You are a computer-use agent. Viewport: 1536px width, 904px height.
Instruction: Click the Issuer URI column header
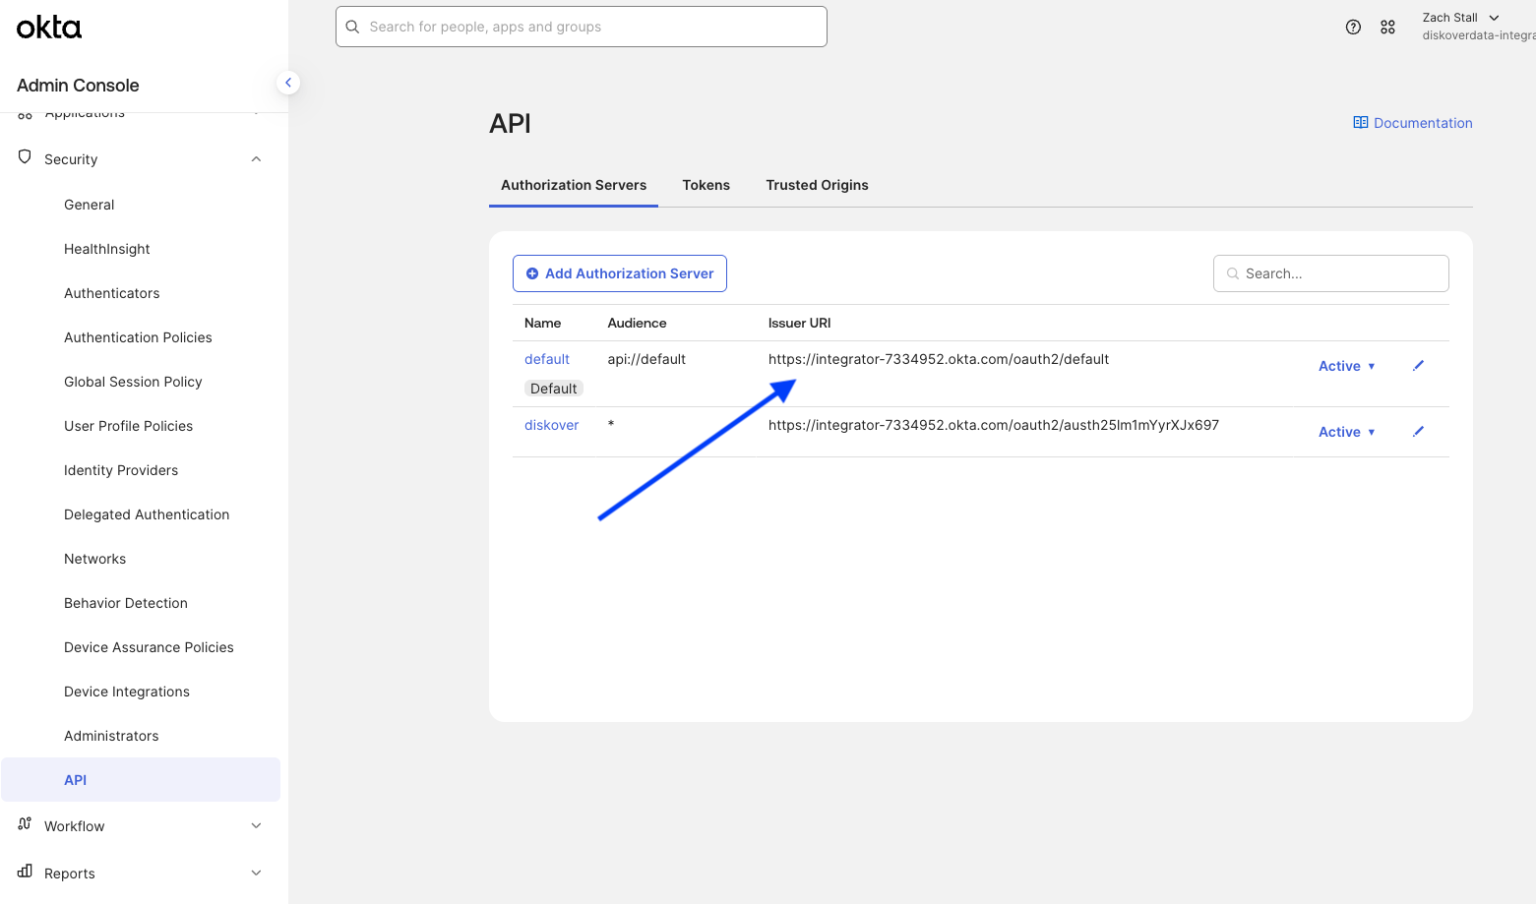(x=799, y=323)
